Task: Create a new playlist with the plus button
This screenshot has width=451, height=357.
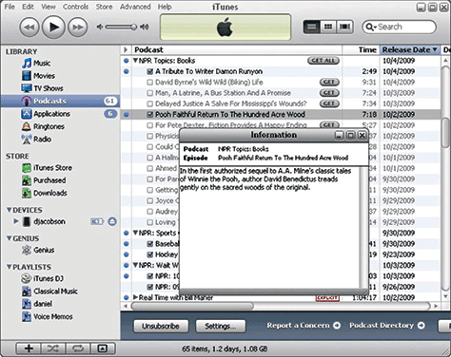Action: [x=29, y=348]
